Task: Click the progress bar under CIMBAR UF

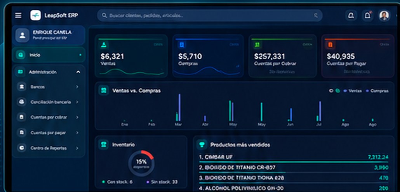Action: click(x=294, y=162)
